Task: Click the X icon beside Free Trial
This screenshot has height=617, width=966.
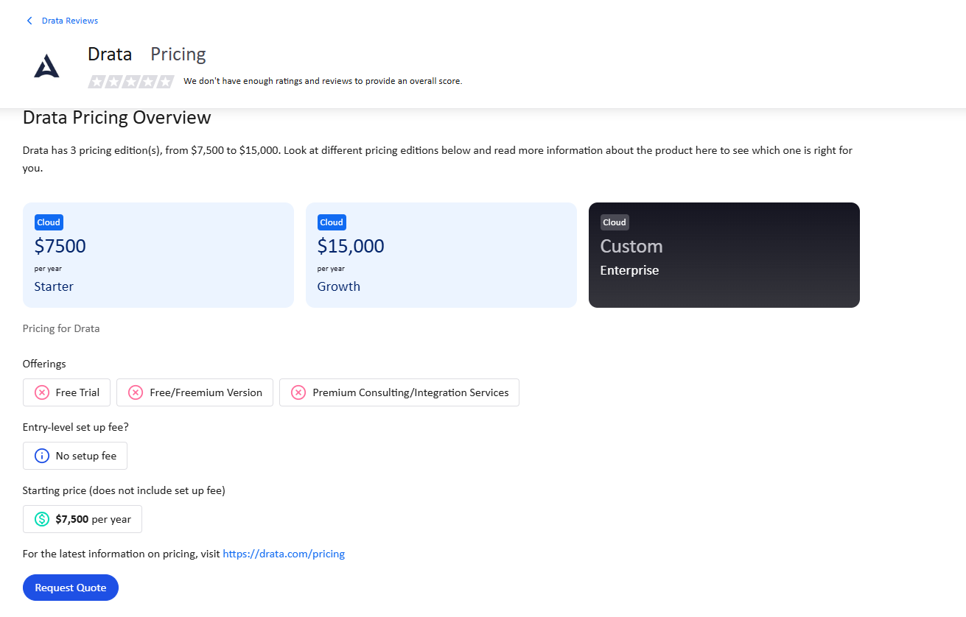Action: point(42,392)
